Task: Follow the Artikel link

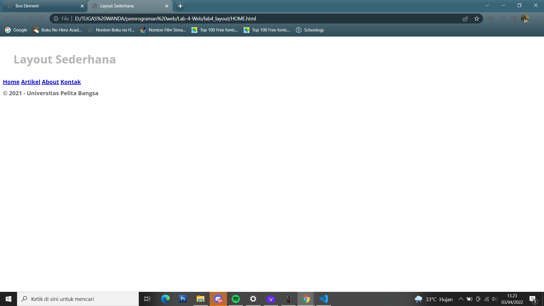Action: [x=30, y=82]
